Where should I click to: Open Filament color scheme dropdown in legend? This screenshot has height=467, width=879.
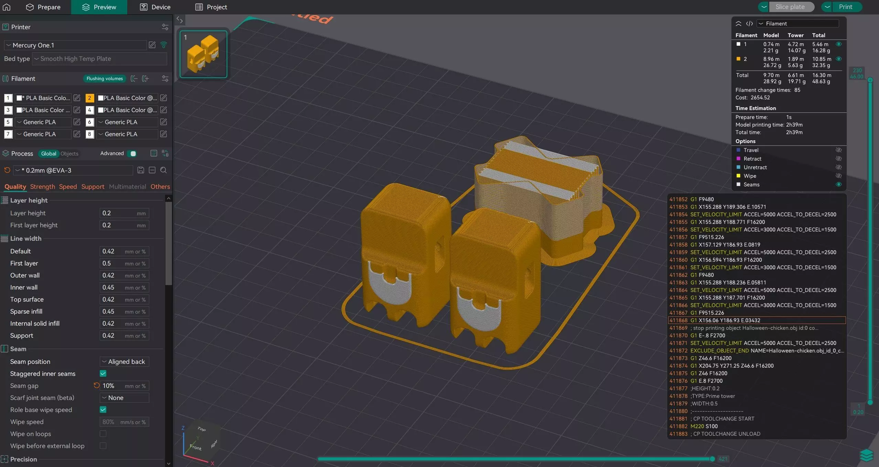pyautogui.click(x=797, y=23)
